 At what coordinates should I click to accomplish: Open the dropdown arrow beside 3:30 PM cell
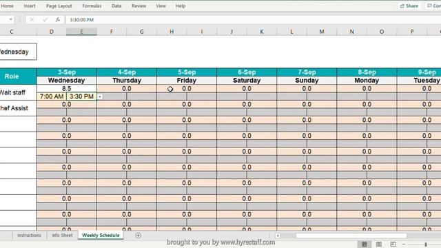click(x=100, y=96)
